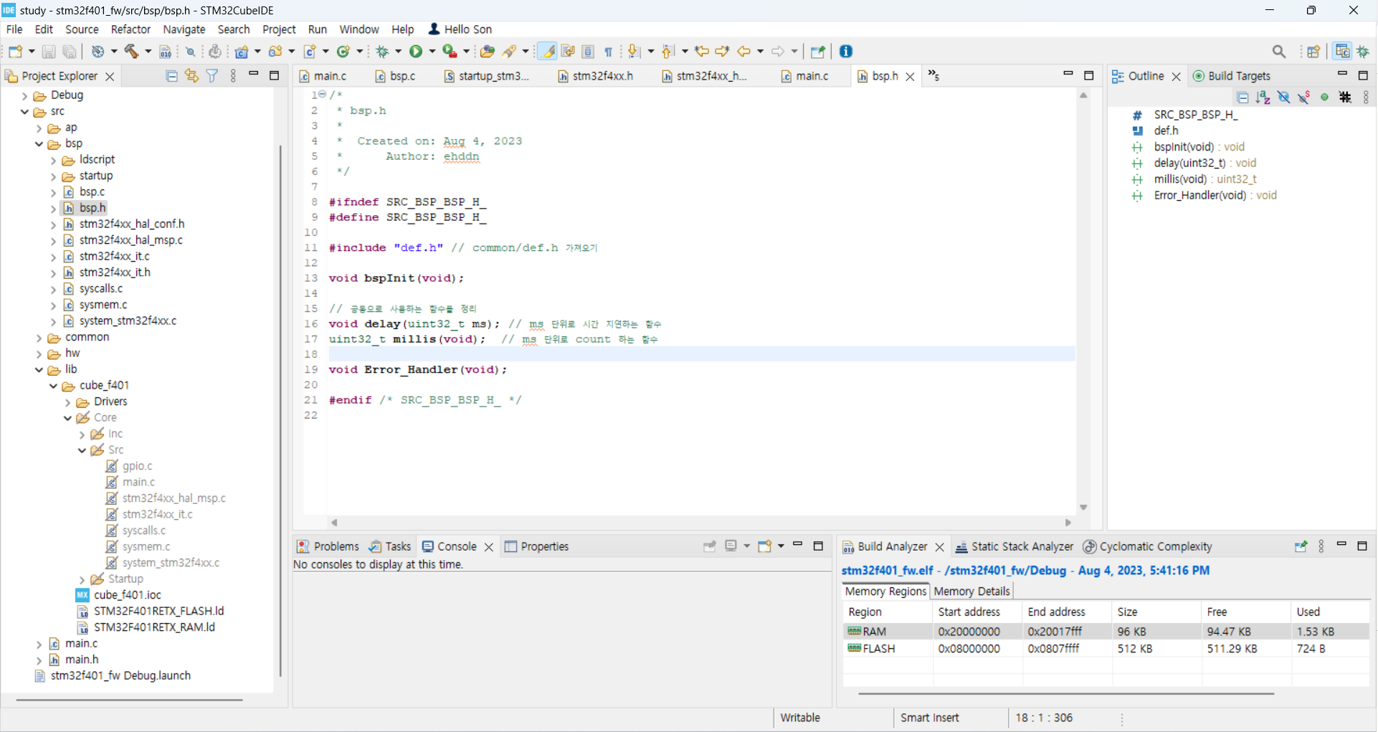Open the Project Explorer filter funnel icon
1378x732 pixels.
tap(212, 76)
